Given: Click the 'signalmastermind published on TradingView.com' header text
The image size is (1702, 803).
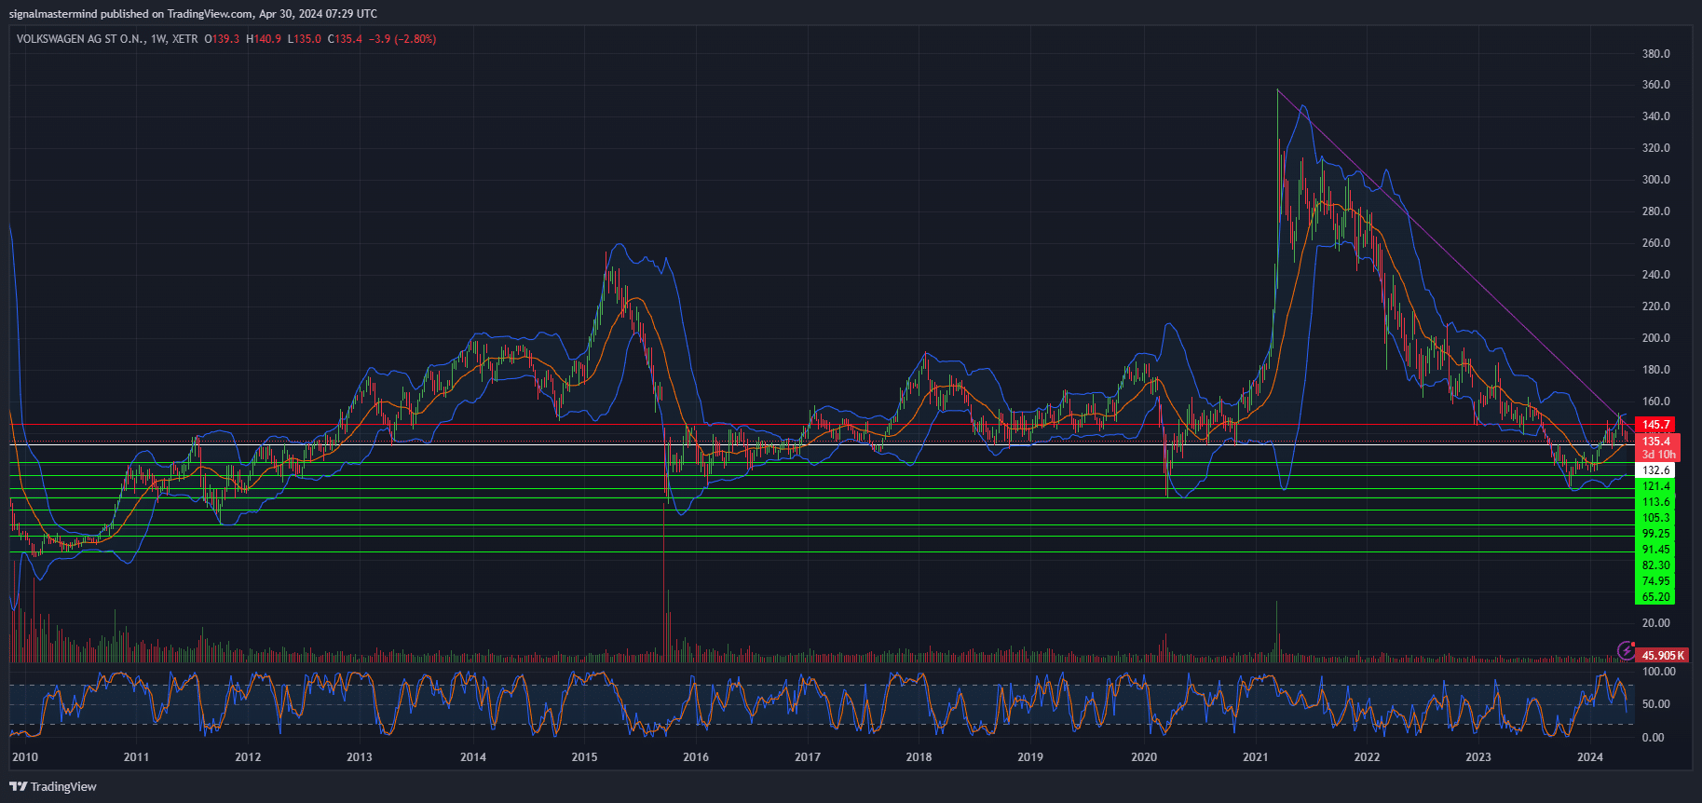Looking at the screenshot, I should (x=131, y=14).
